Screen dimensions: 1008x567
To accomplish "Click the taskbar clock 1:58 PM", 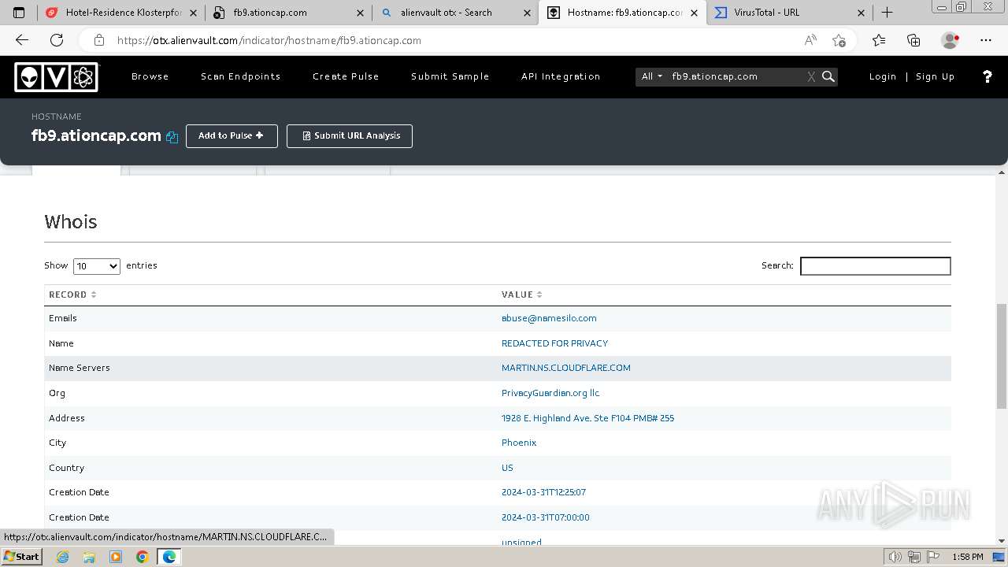I will coord(967,557).
